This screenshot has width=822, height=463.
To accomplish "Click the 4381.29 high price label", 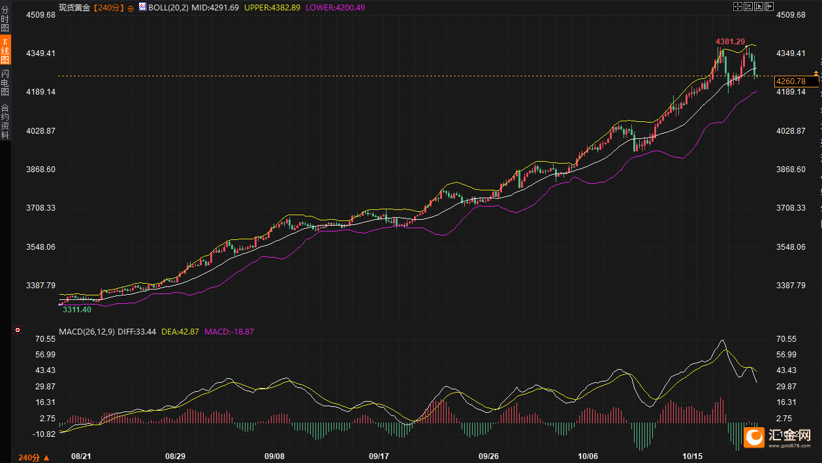I will pyautogui.click(x=730, y=41).
